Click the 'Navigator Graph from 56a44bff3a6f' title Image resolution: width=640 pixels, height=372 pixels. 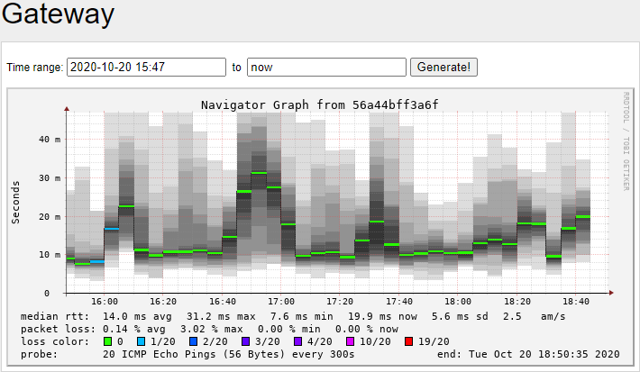pos(320,104)
